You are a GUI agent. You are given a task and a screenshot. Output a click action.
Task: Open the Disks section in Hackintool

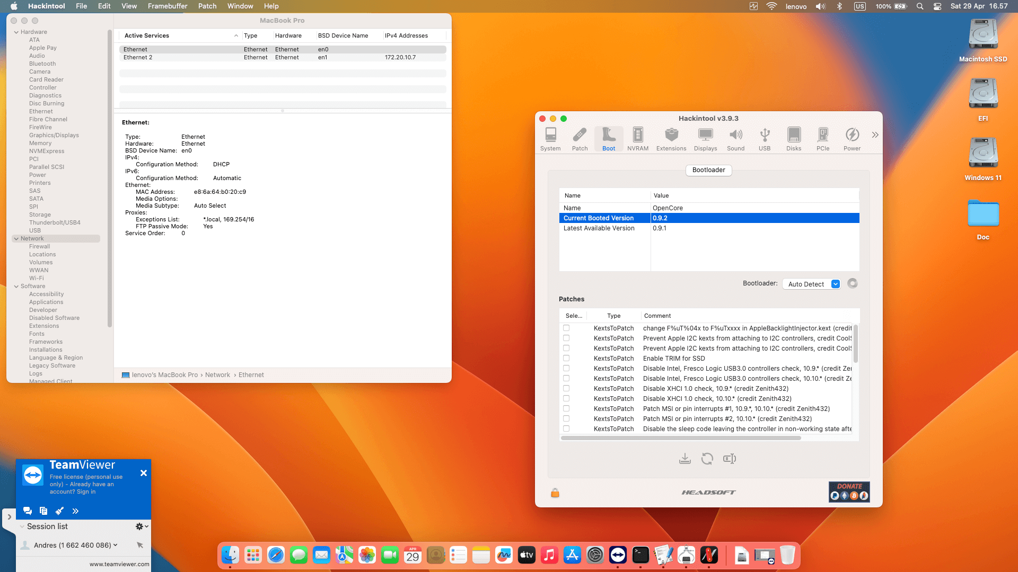[794, 139]
